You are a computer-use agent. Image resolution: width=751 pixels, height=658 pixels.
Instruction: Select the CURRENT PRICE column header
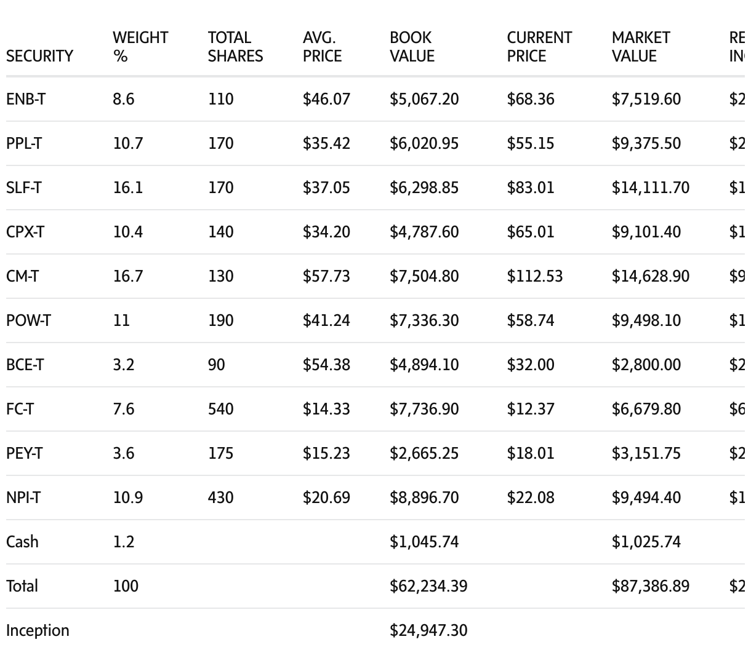click(539, 47)
